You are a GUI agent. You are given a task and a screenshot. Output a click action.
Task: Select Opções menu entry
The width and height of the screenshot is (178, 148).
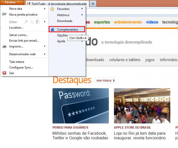tap(62, 35)
